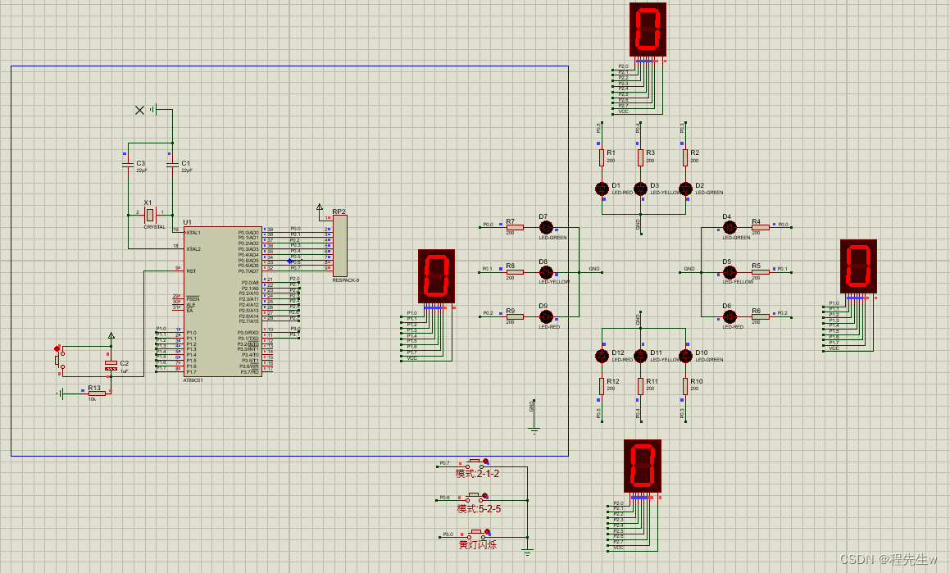
Task: Click the P0.7 terminal label at the 模式:2-1-2 button
Action: coord(445,463)
